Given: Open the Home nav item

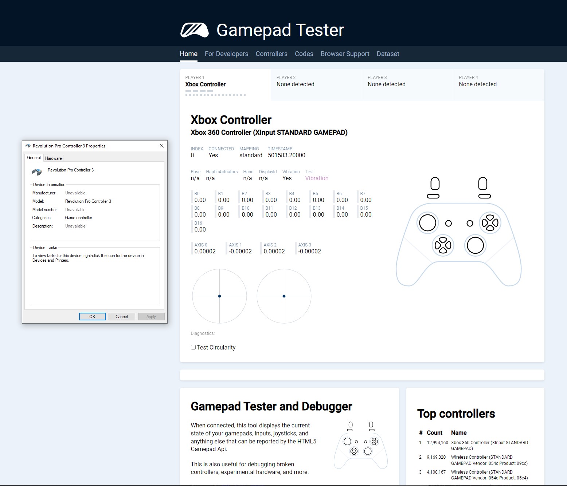Looking at the screenshot, I should pyautogui.click(x=189, y=54).
